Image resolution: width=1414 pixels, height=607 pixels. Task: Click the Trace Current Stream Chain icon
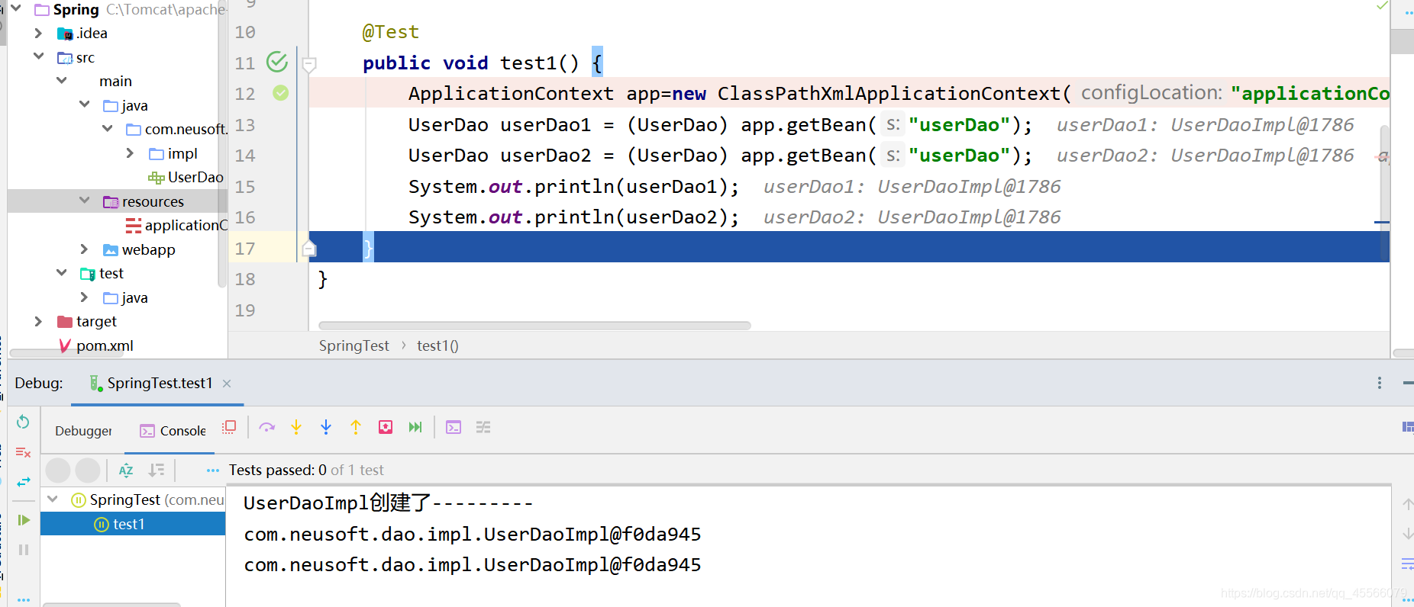pos(483,427)
